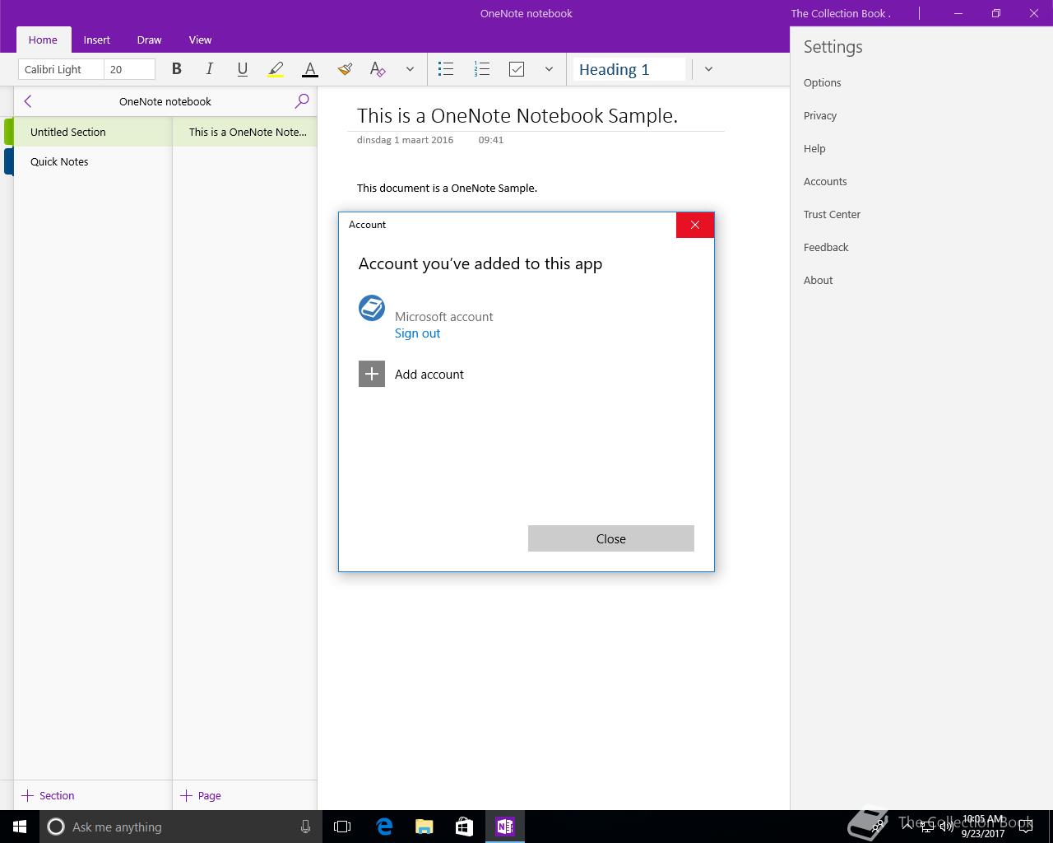Click the format painter brush icon
Image resolution: width=1053 pixels, height=843 pixels.
pos(345,69)
